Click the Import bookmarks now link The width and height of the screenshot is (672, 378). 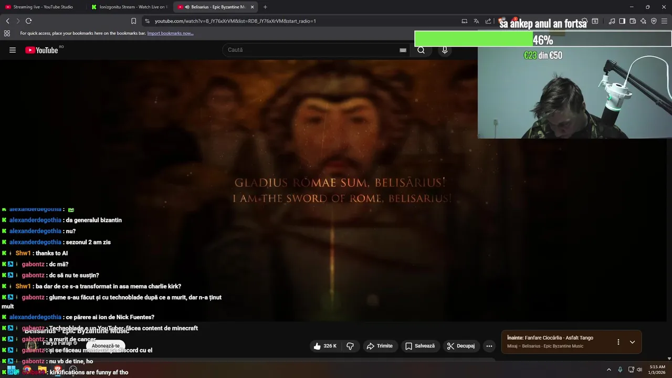[x=170, y=33]
